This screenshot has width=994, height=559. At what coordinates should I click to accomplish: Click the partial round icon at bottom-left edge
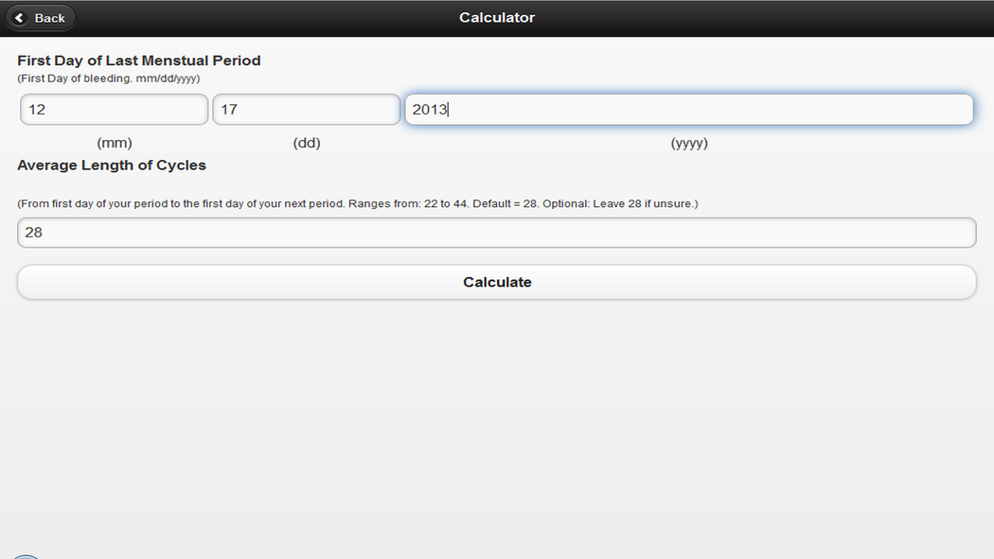point(26,556)
